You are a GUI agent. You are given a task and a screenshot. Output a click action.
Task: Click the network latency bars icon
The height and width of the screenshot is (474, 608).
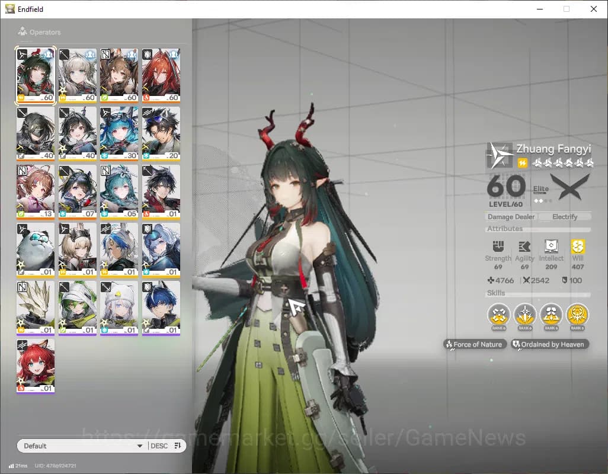(x=11, y=466)
